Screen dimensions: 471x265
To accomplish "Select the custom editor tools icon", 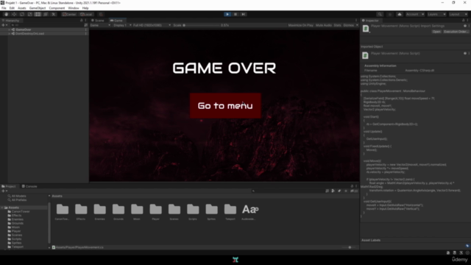I will coord(54,14).
